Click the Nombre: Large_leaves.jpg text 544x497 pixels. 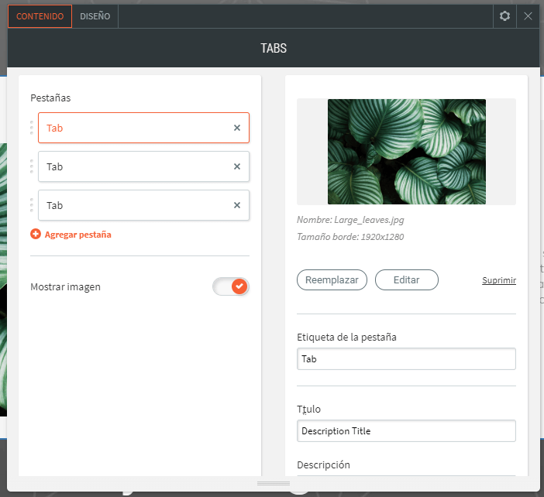[x=350, y=220]
